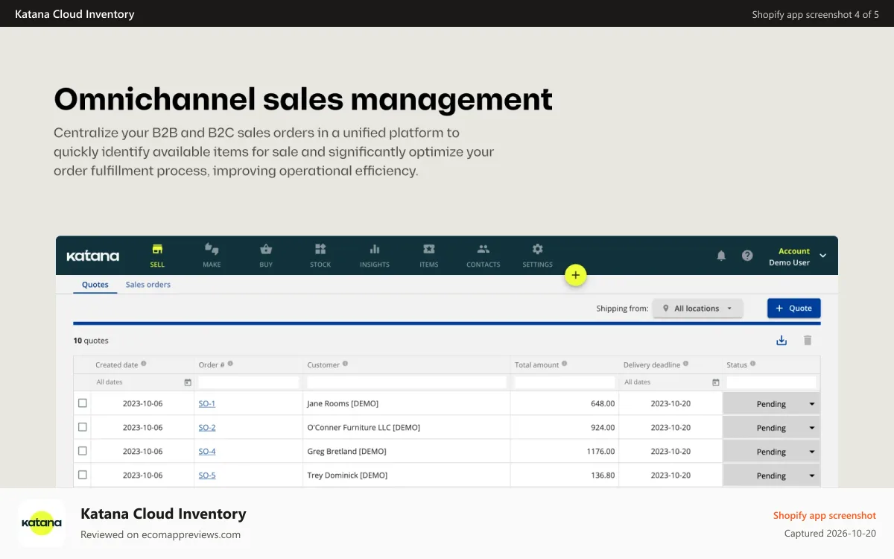Click info icon next to Order #
894x559 pixels.
(x=230, y=364)
